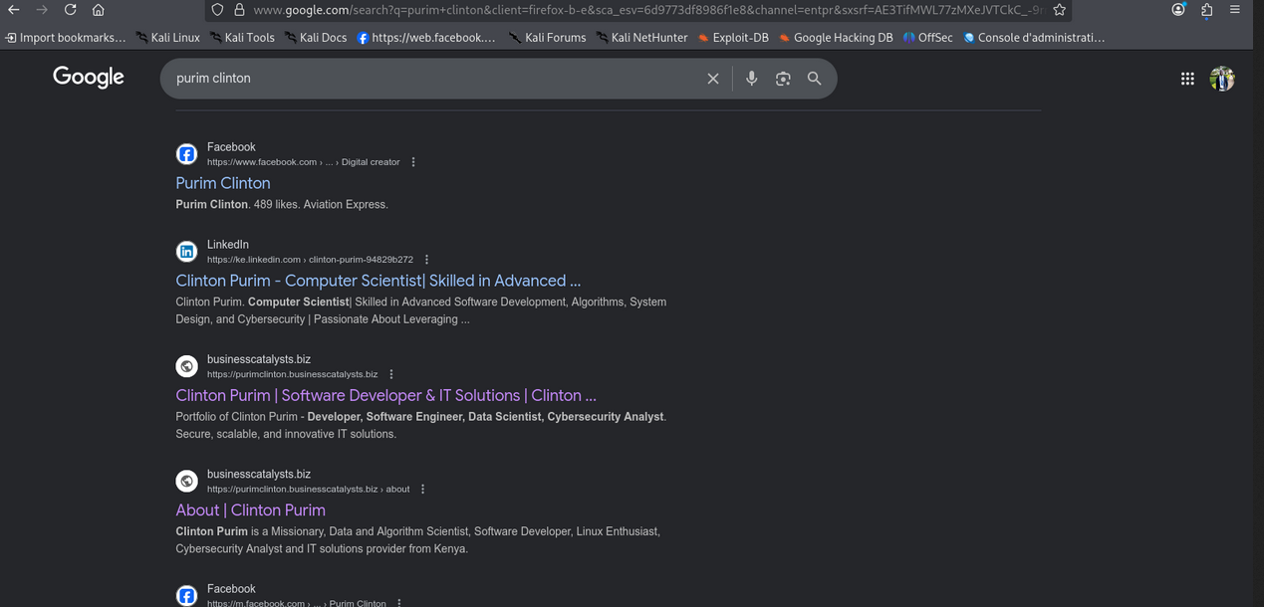Open the Kali Tools bookmark
This screenshot has height=607, width=1264.
(x=240, y=38)
